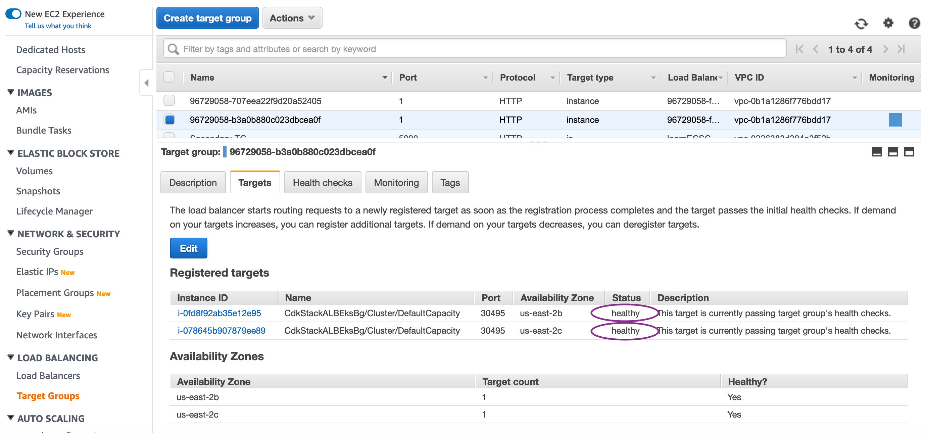Screen dimensions: 925x433
Task: Open the settings gear icon
Action: (x=888, y=23)
